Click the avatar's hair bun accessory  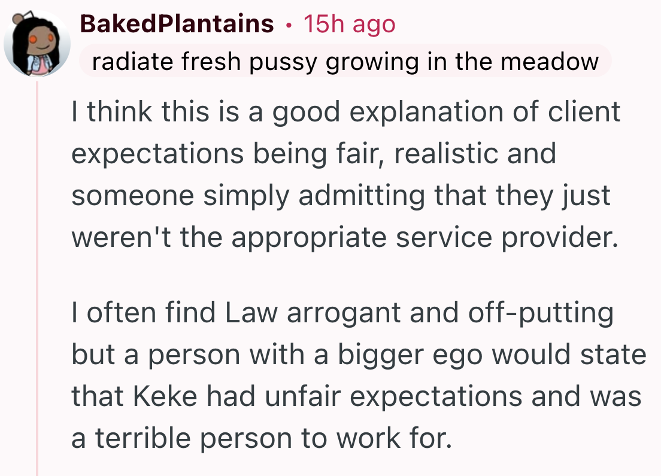(x=18, y=19)
